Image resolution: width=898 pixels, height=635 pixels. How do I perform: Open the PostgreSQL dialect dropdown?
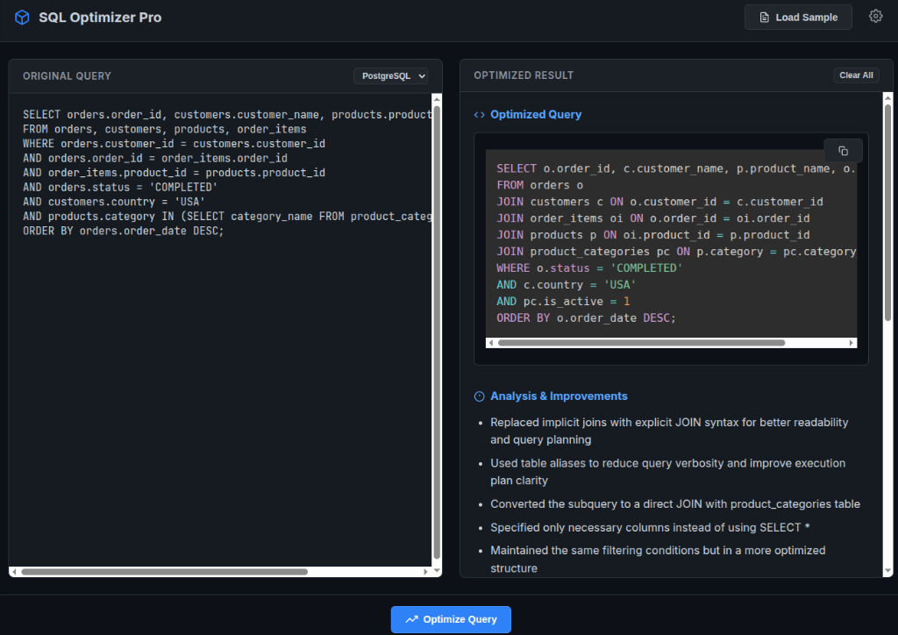tap(390, 76)
